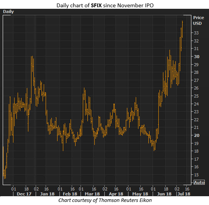Click the 29 price axis value

coord(196,65)
